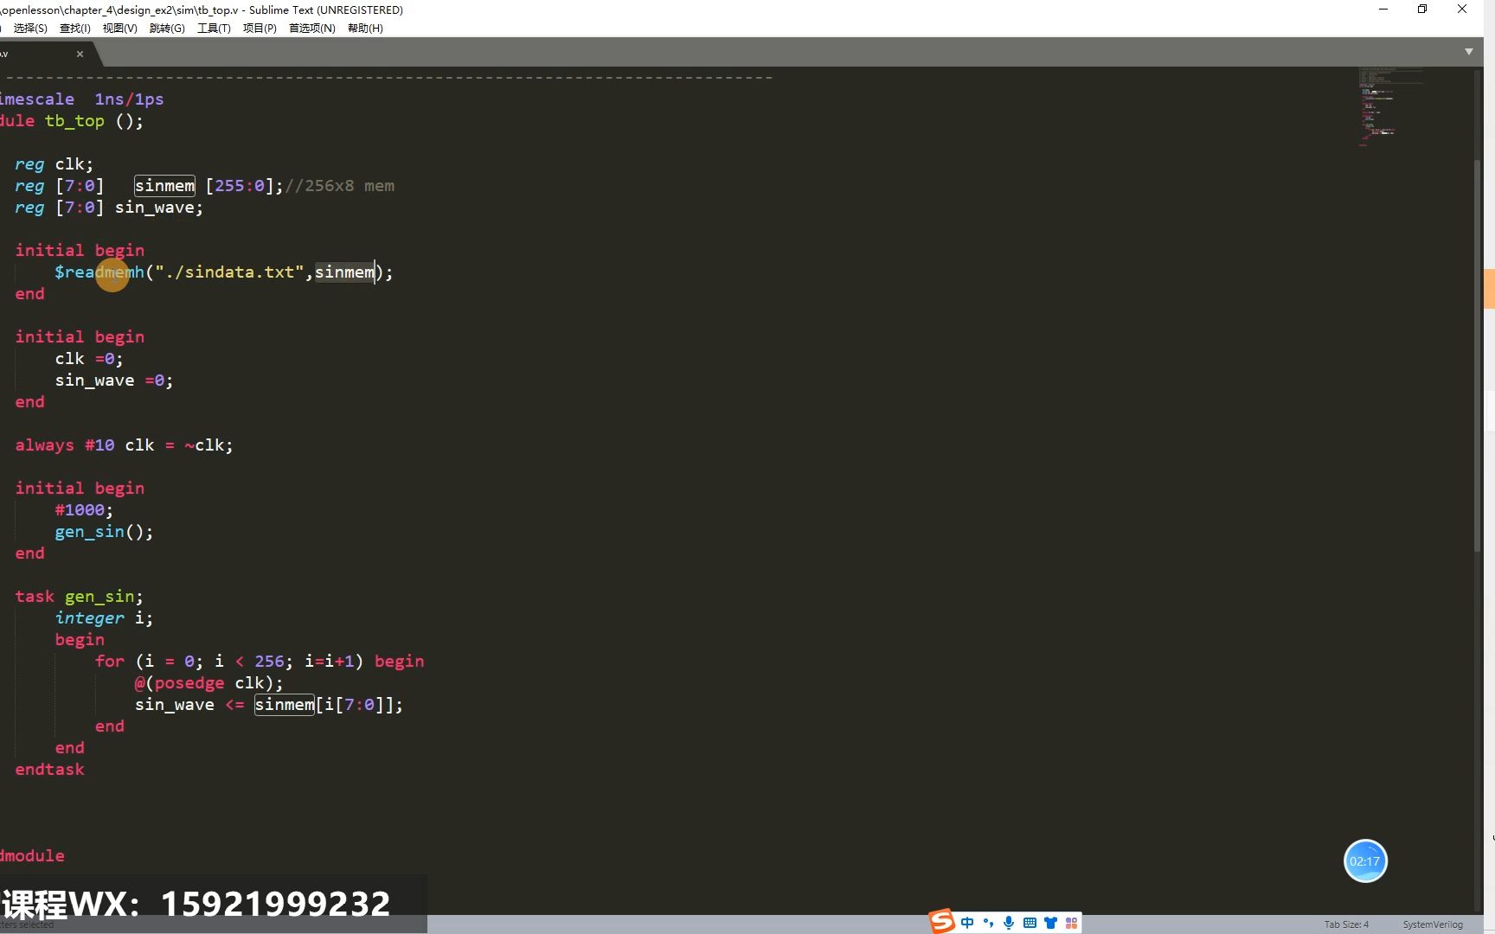This screenshot has width=1495, height=934.
Task: Click the minimap code preview
Action: tap(1390, 106)
